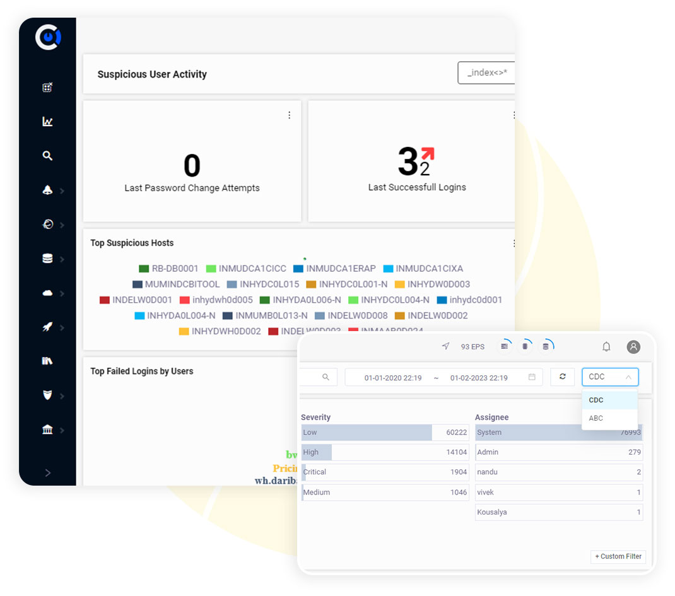Expand the sidebar with bottom arrow
675x596 pixels.
48,473
